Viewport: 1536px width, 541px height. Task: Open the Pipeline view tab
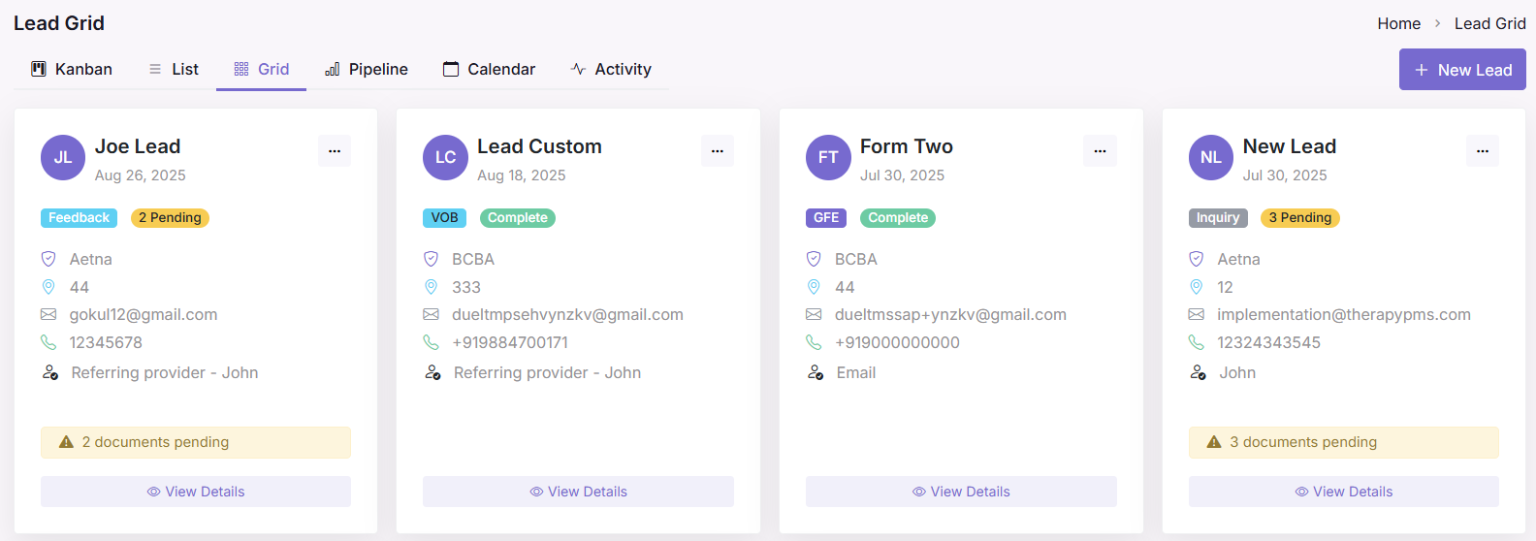coord(366,70)
